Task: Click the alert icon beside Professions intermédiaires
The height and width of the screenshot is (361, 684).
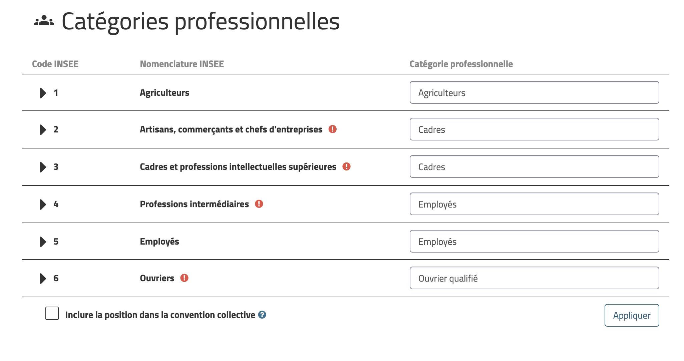Action: pyautogui.click(x=259, y=204)
